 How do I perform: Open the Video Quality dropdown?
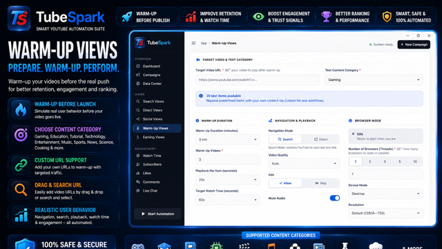304,163
